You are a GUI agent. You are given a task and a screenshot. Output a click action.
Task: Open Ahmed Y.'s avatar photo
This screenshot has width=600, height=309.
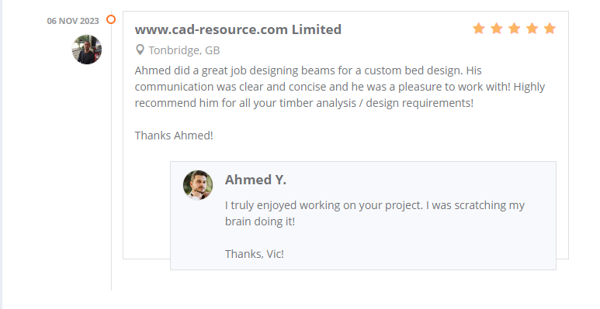(198, 185)
